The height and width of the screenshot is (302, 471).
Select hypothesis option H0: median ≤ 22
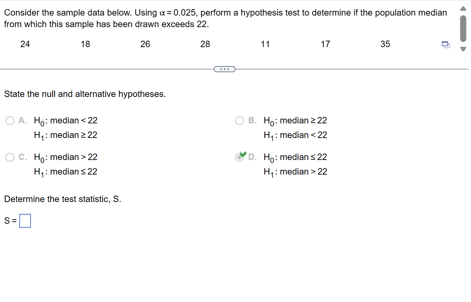coord(295,157)
